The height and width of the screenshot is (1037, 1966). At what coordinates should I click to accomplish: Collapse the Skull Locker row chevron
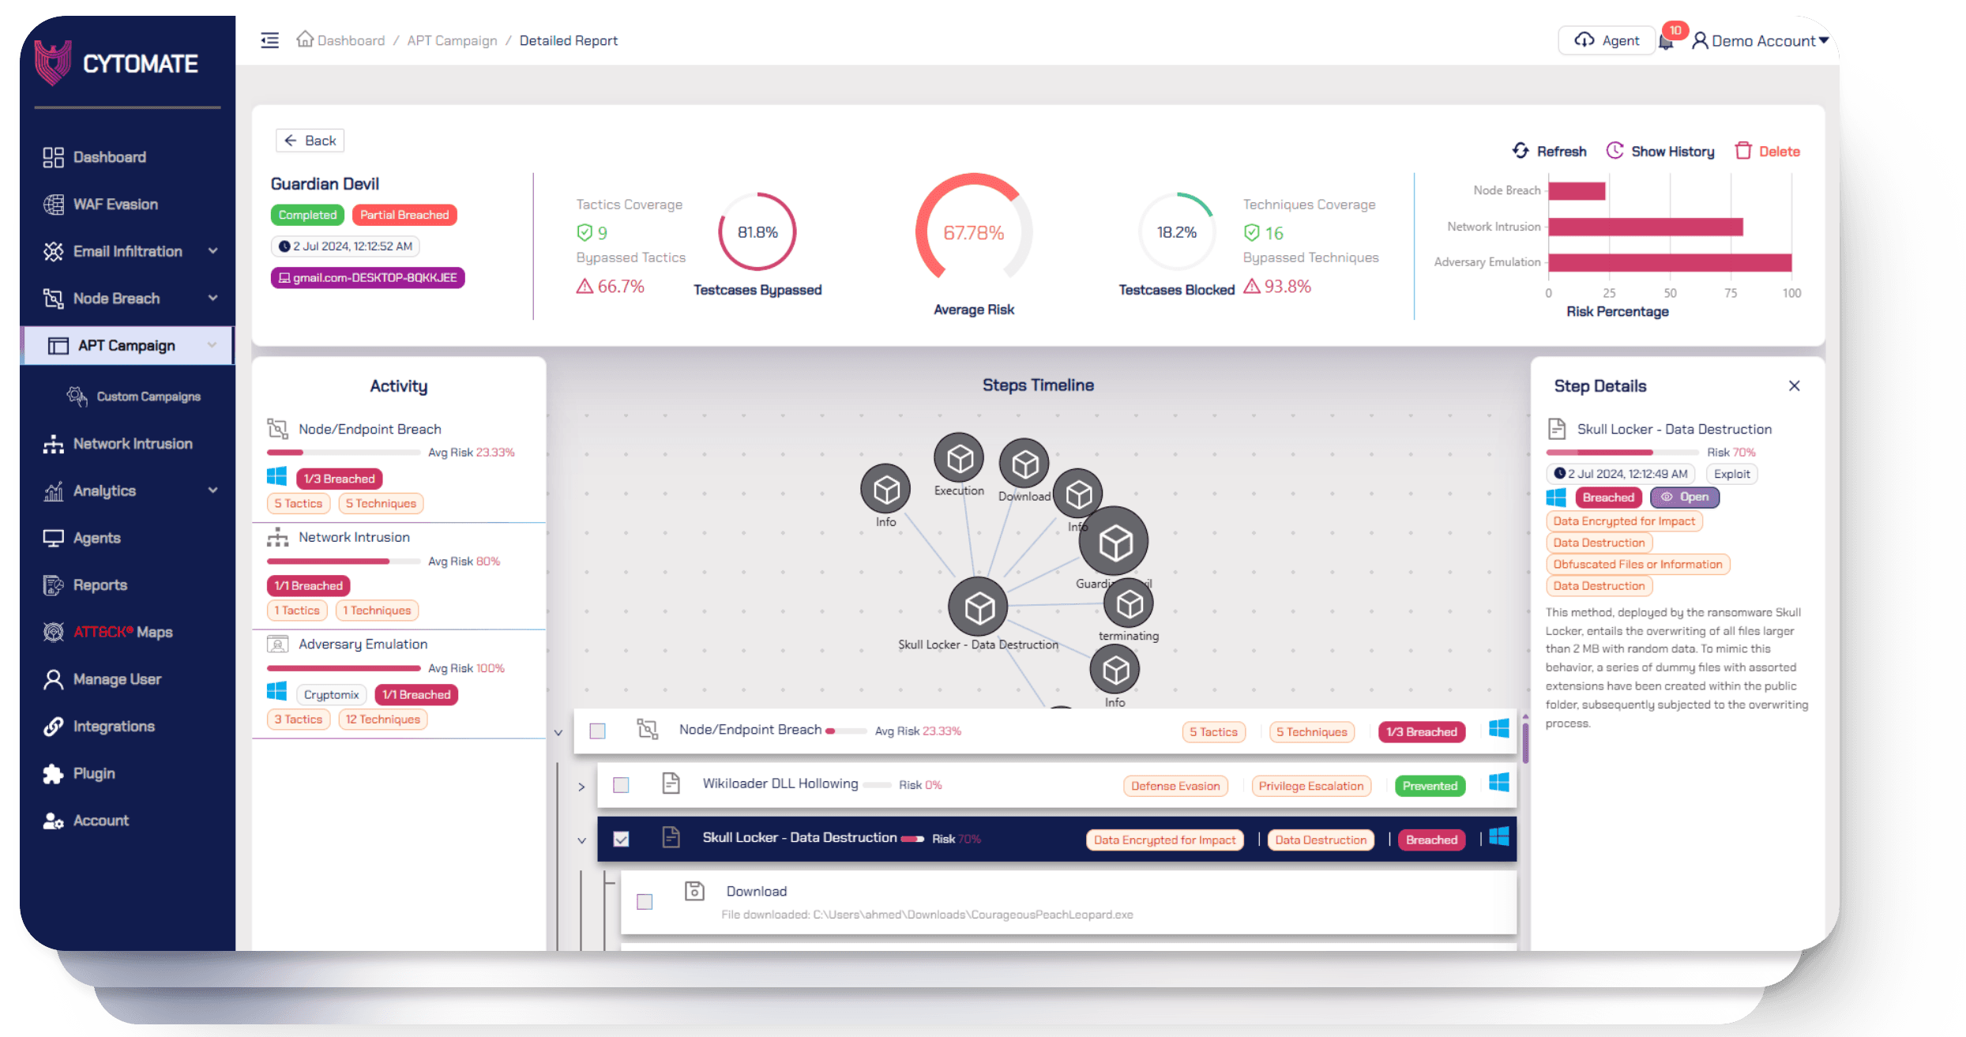[x=581, y=840]
